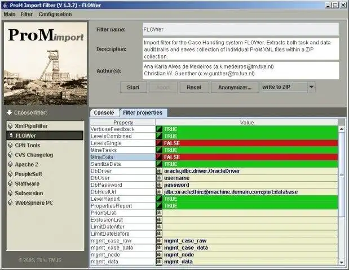This screenshot has height=270, width=349.
Task: Switch to the Console tab
Action: click(x=104, y=113)
